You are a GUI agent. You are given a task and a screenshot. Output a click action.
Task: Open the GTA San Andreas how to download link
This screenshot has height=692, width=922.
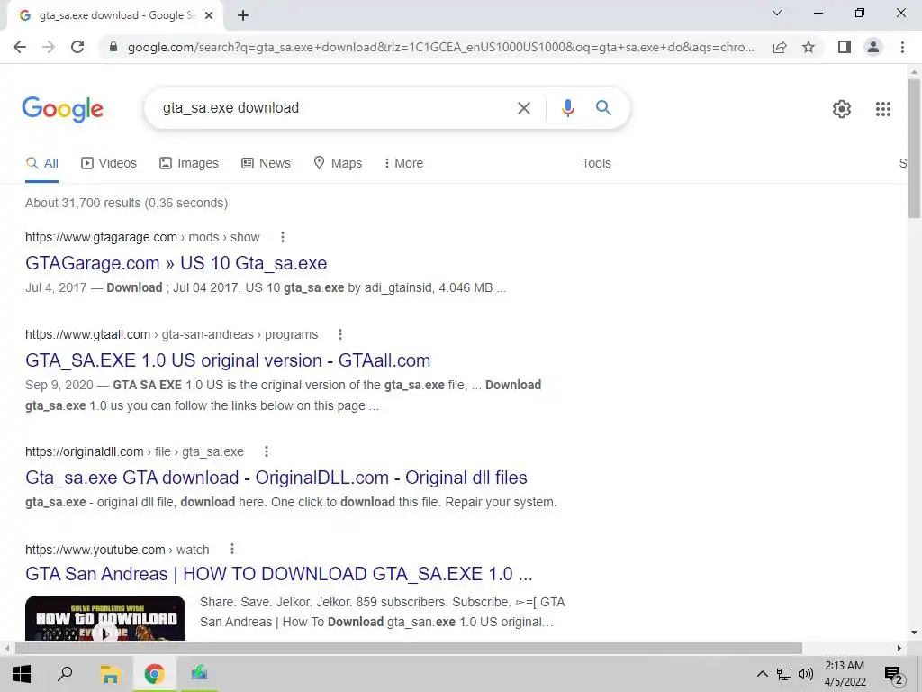tap(279, 574)
